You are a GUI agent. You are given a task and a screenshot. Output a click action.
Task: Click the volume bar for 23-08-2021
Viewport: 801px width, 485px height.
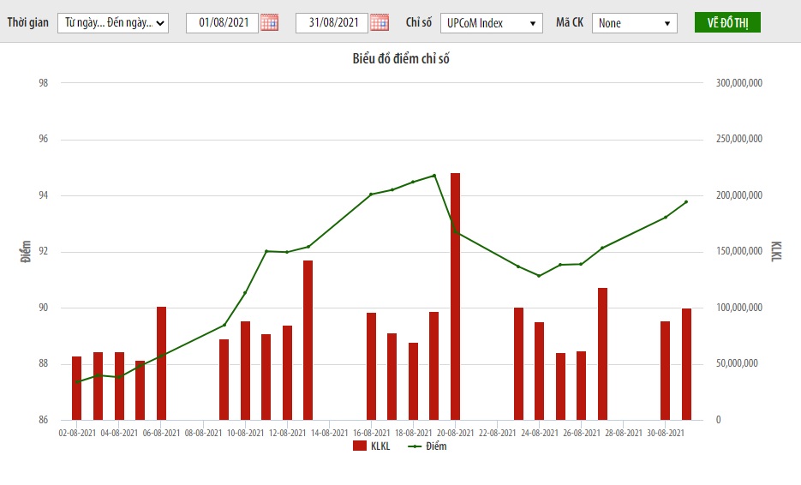pyautogui.click(x=518, y=364)
